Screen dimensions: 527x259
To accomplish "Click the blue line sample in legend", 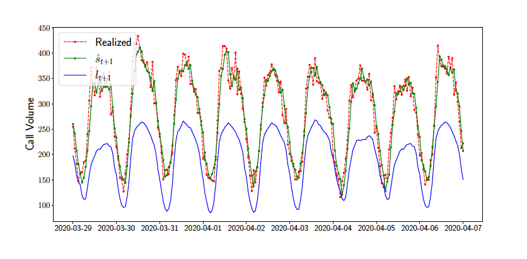I will pos(75,75).
